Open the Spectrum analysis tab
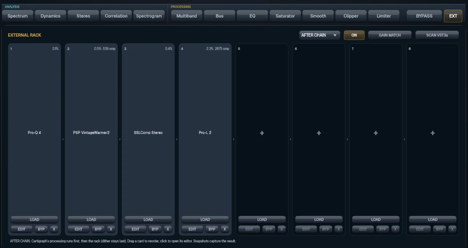The width and height of the screenshot is (468, 248). [x=18, y=16]
